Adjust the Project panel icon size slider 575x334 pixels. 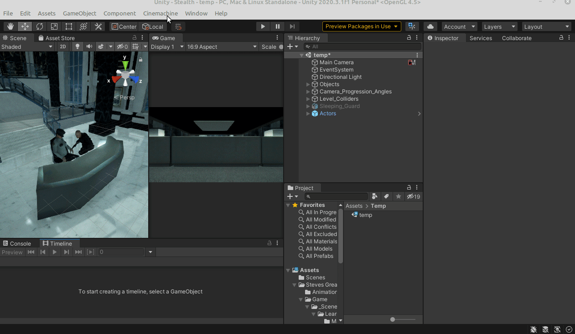click(x=393, y=319)
